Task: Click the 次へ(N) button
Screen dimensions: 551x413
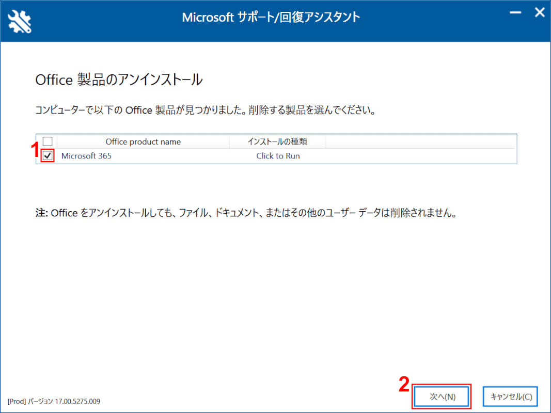Action: pyautogui.click(x=442, y=396)
